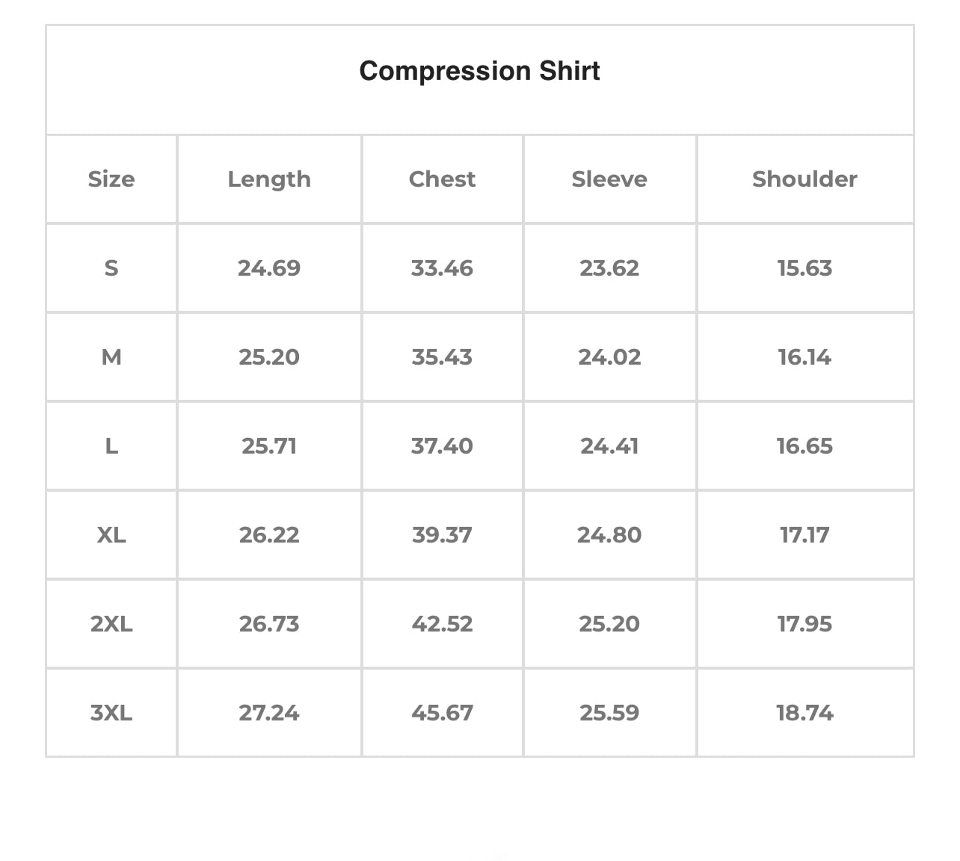Select the Chest column header
The width and height of the screenshot is (960, 861).
(x=442, y=179)
